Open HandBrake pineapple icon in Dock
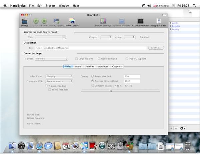The width and height of the screenshot is (200, 155). [129, 146]
